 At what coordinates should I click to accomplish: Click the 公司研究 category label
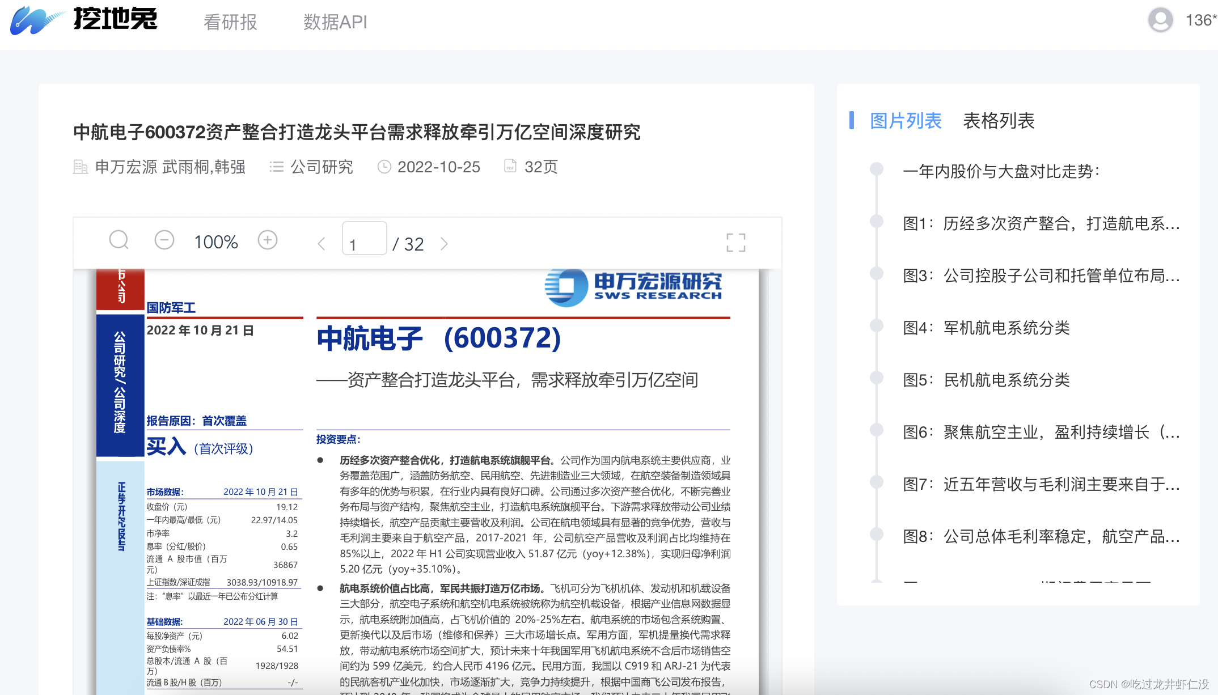[x=321, y=167]
